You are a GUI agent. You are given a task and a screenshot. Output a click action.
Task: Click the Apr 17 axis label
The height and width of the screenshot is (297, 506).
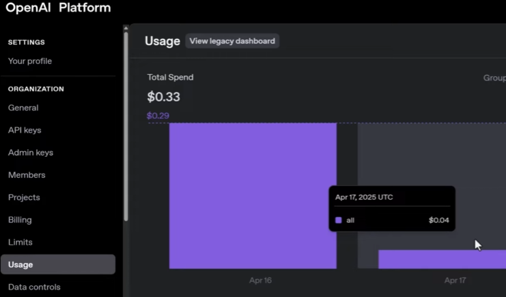pos(455,280)
